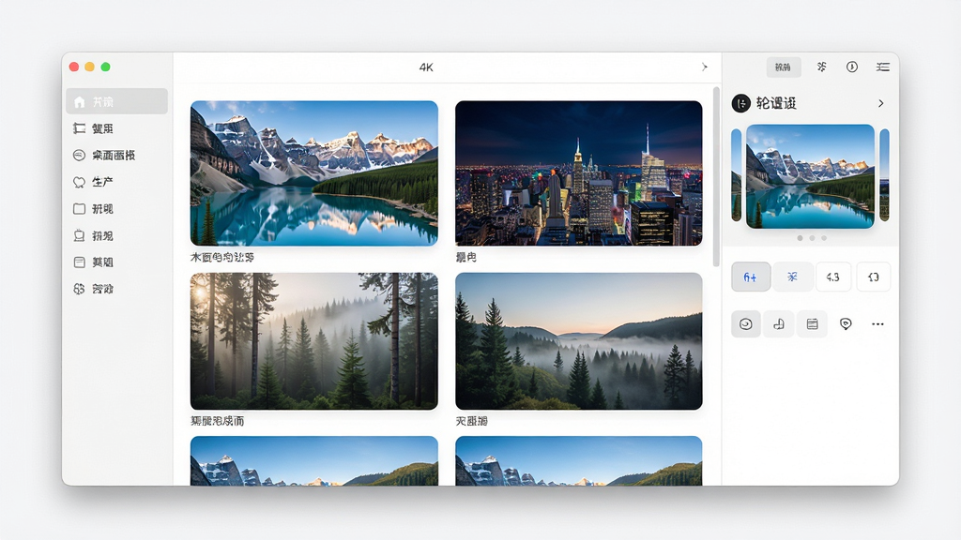Image resolution: width=961 pixels, height=540 pixels.
Task: Select the sidebar row with the monitor icon
Action: 116,235
